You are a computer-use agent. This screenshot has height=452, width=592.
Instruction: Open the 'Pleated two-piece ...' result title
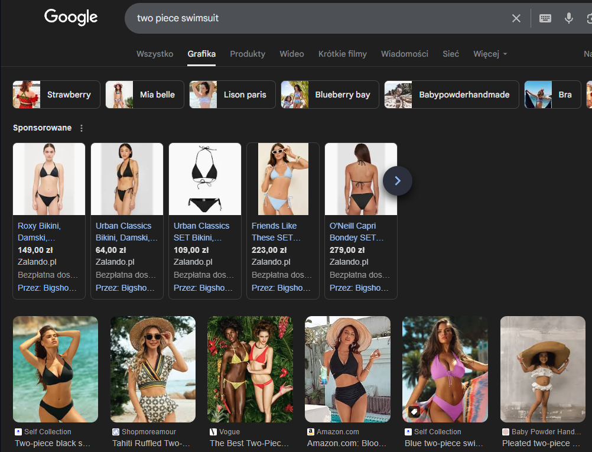point(541,443)
